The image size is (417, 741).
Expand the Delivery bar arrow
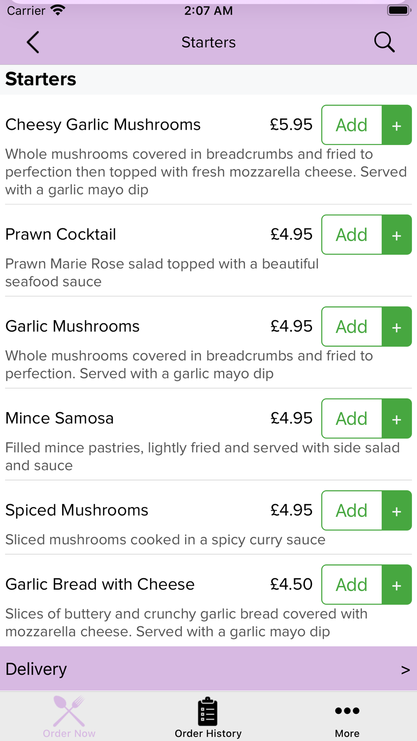(x=405, y=670)
